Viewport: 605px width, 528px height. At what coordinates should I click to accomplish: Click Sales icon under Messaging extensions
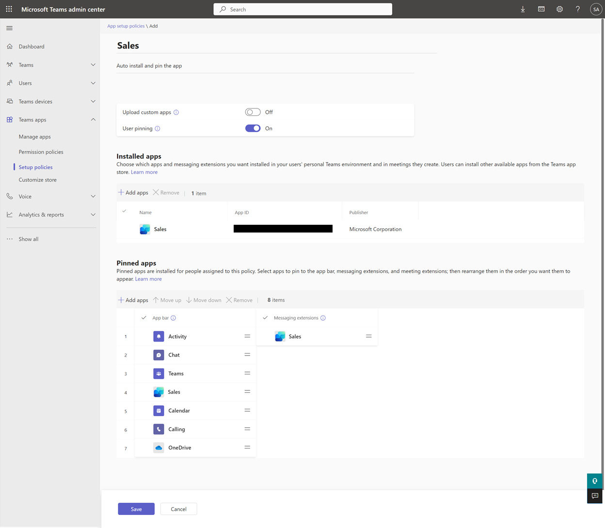coord(280,336)
